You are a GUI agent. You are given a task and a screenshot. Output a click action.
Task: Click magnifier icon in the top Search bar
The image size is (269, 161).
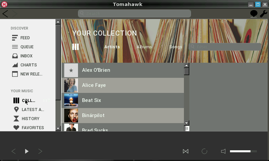pyautogui.click(x=82, y=13)
